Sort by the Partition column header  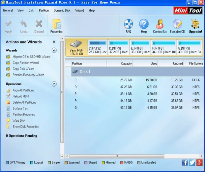click(89, 63)
